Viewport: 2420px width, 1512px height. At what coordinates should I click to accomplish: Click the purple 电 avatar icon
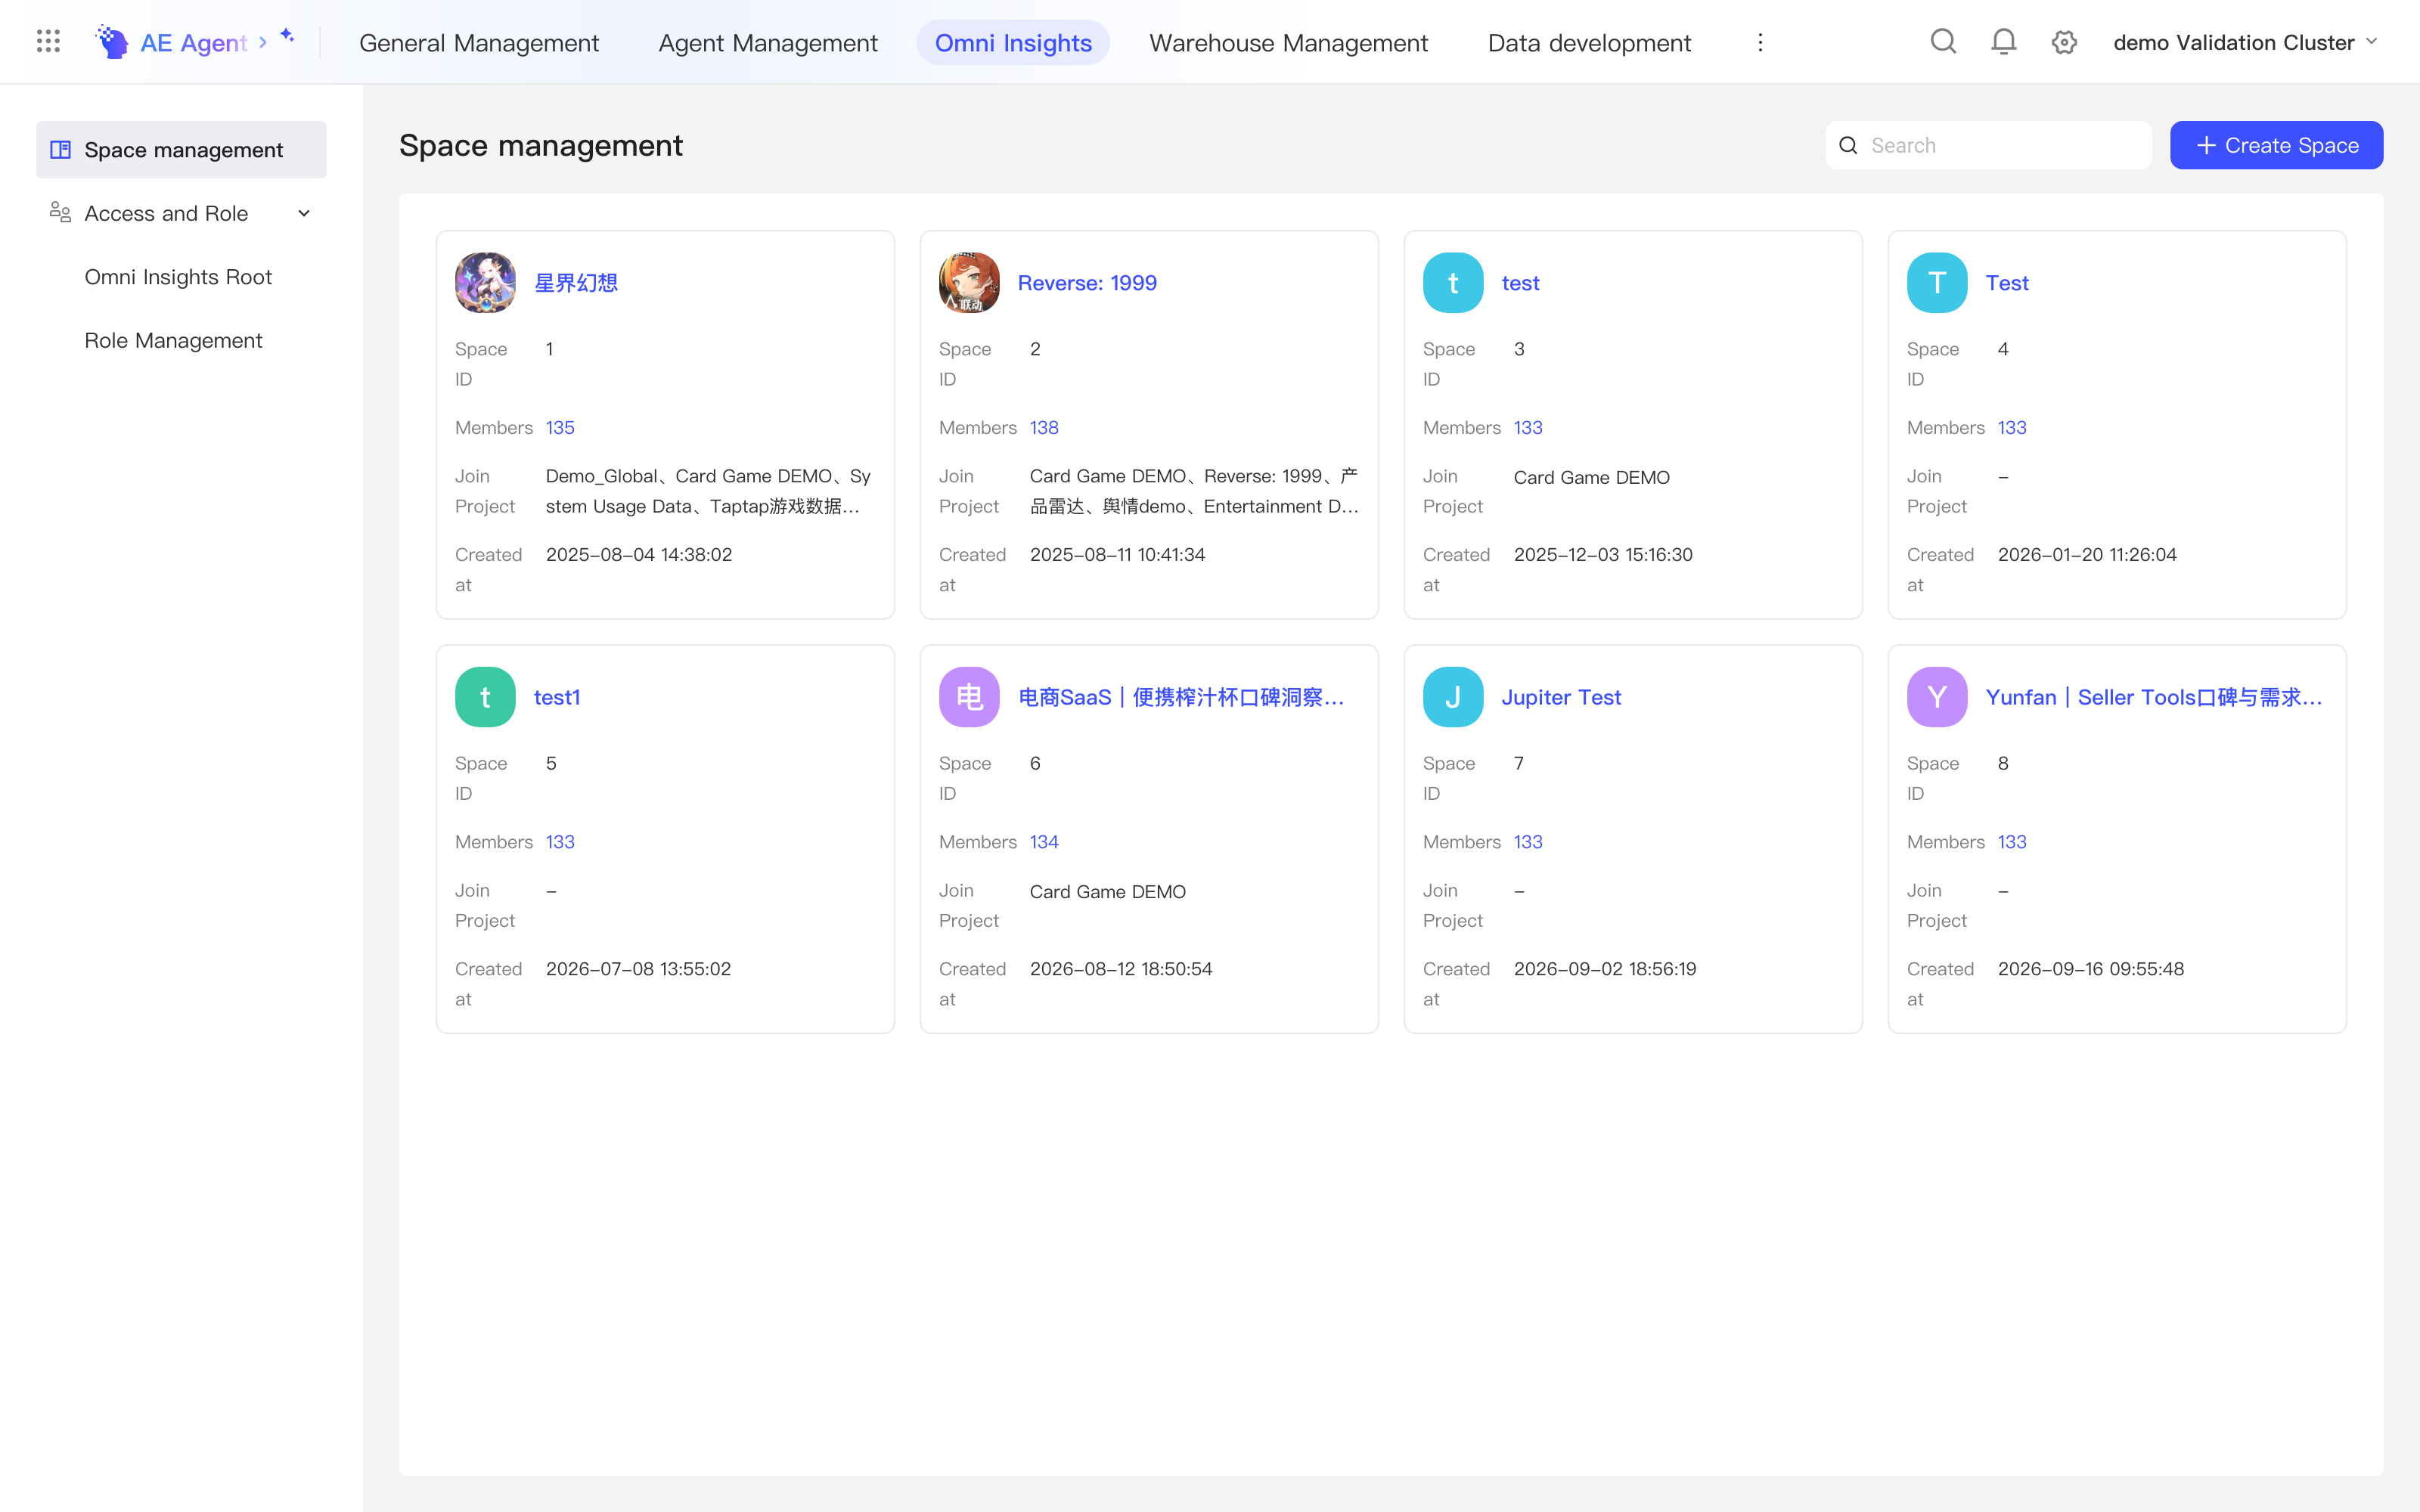pos(969,697)
